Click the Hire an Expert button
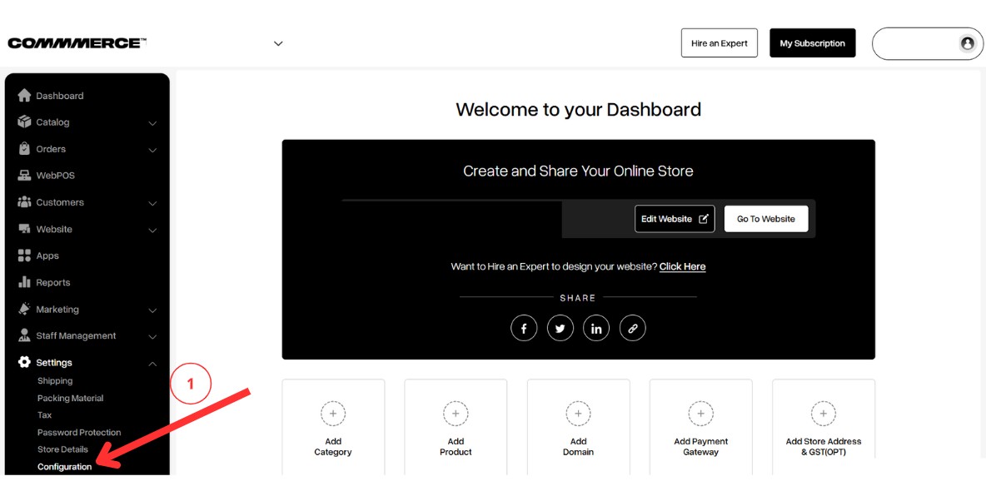This screenshot has height=486, width=986. pos(720,43)
